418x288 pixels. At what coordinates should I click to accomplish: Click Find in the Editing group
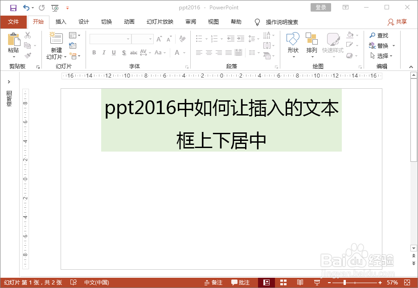[379, 35]
